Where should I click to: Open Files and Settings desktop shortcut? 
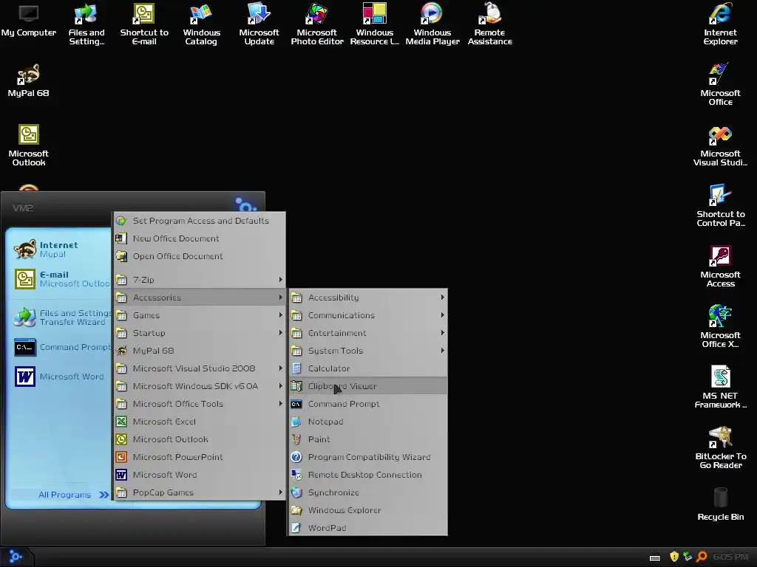86,24
